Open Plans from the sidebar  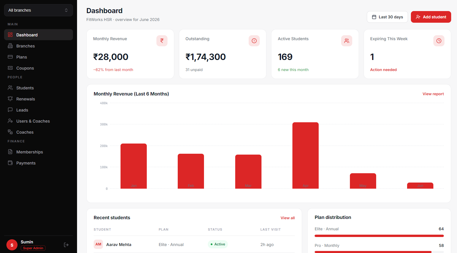[39, 57]
